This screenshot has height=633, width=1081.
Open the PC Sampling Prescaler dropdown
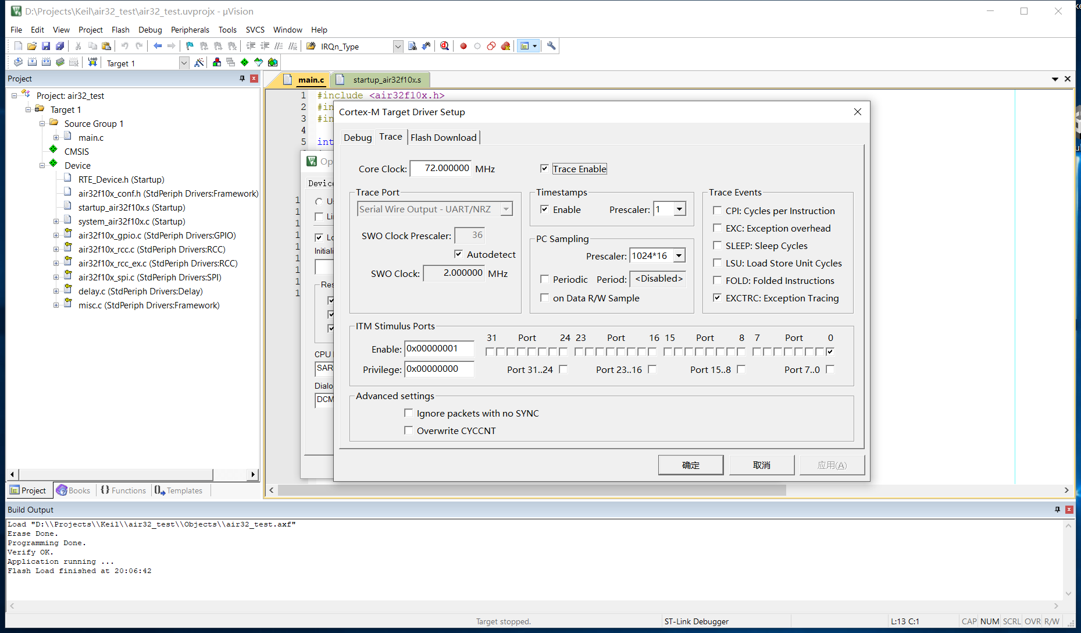coord(679,256)
